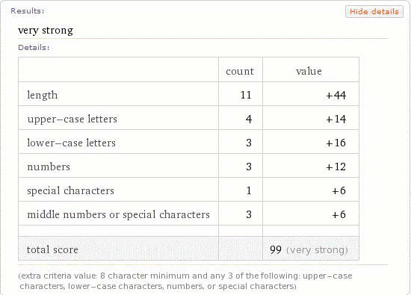Click the value column header

pos(309,71)
